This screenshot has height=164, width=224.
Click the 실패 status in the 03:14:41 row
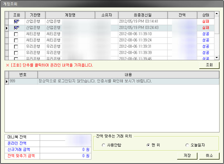205,21
